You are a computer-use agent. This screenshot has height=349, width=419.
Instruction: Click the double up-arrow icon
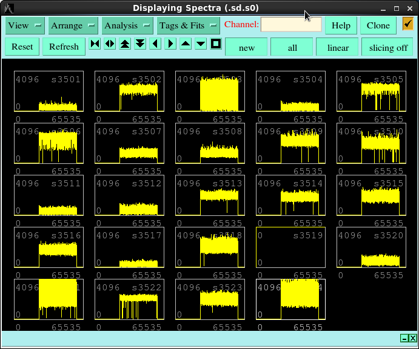[125, 44]
